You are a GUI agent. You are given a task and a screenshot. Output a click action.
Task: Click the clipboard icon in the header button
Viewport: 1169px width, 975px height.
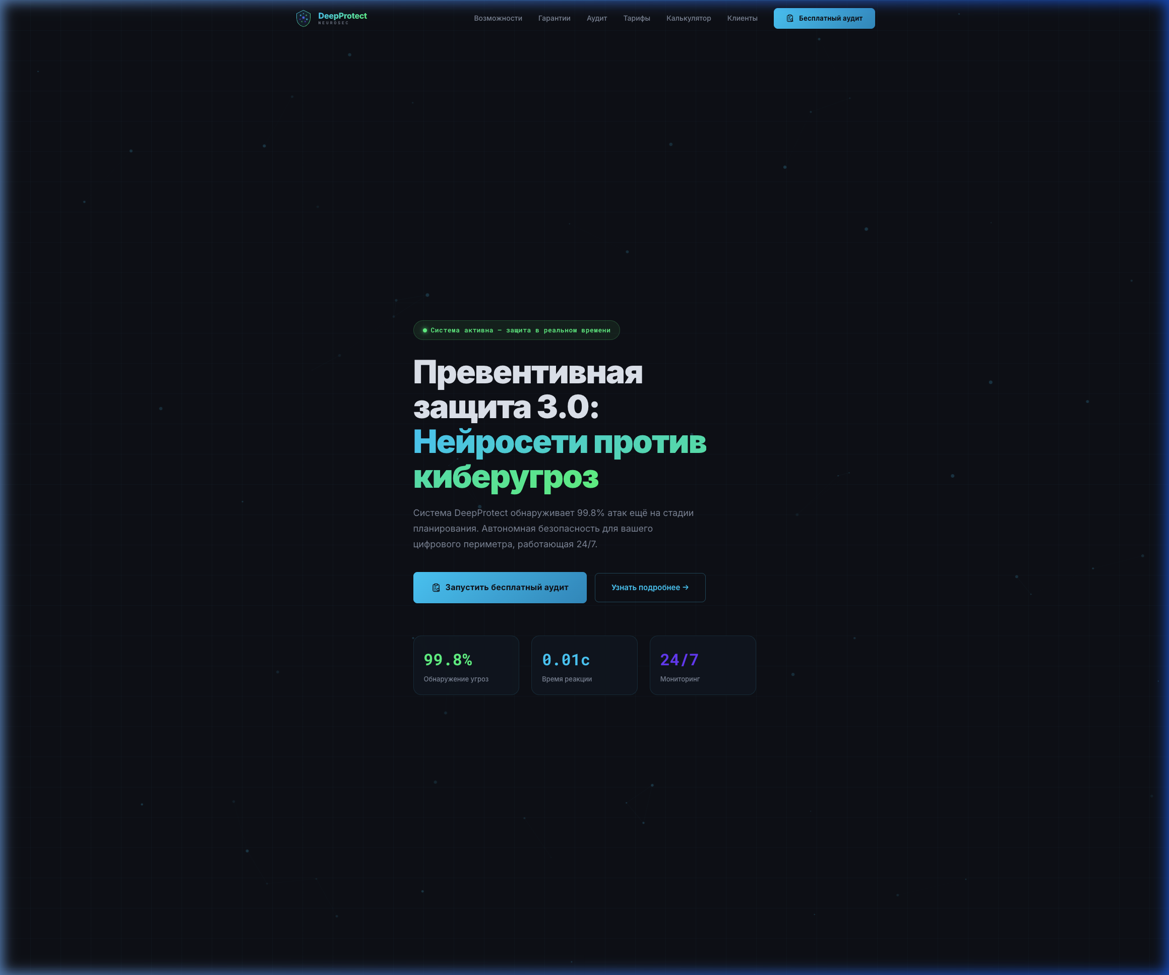point(789,18)
